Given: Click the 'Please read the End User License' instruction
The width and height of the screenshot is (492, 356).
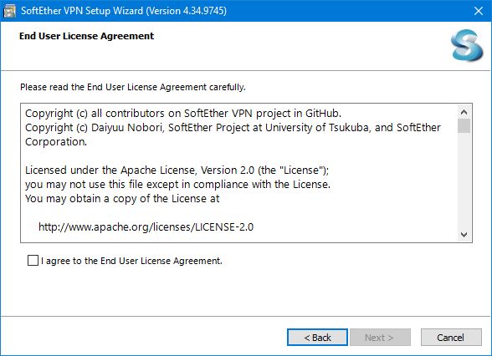Looking at the screenshot, I should pyautogui.click(x=133, y=87).
